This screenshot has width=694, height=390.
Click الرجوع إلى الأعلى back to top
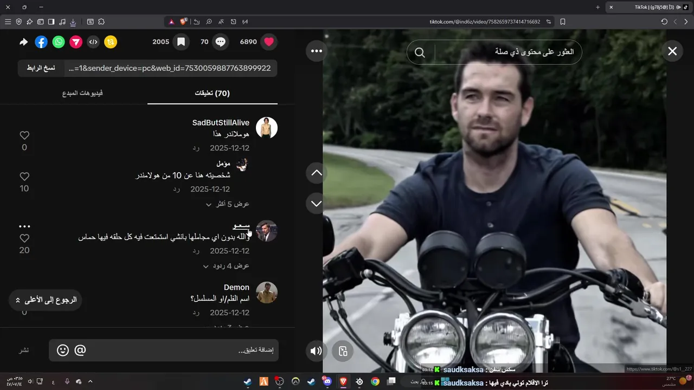46,300
